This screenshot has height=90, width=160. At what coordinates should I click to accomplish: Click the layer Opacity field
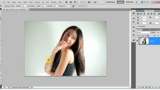point(158,32)
